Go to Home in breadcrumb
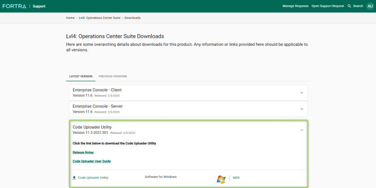The image size is (376, 188). click(x=70, y=18)
